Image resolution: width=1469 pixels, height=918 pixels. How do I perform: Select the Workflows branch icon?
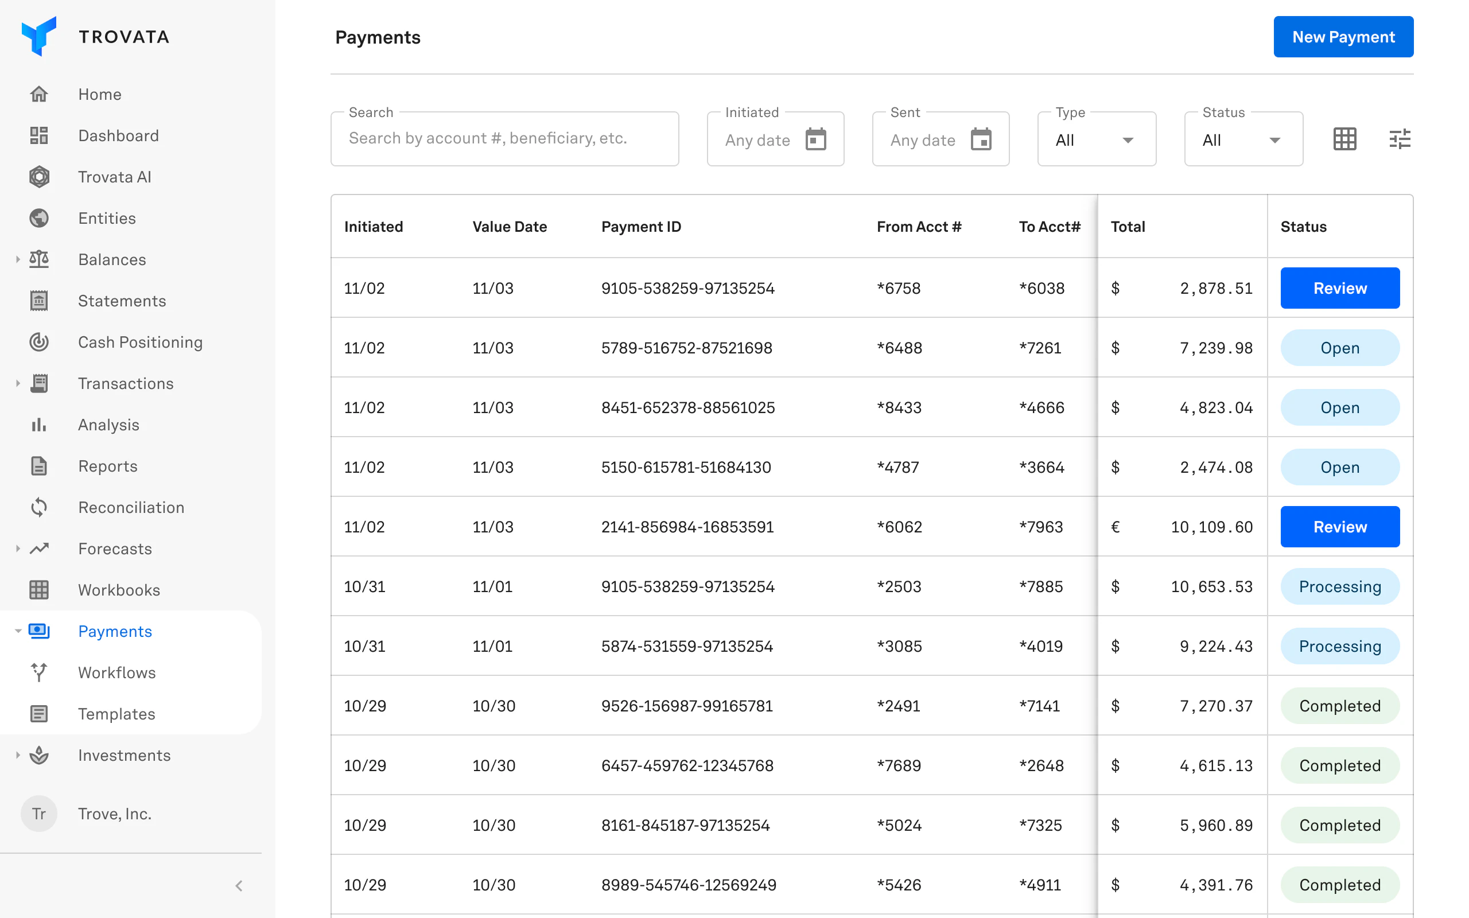tap(39, 672)
